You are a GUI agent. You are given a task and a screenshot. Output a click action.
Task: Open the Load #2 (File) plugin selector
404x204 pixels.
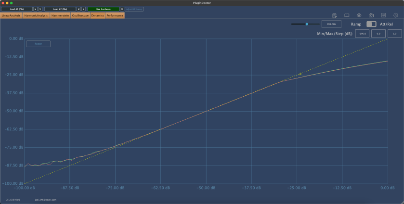(60, 9)
